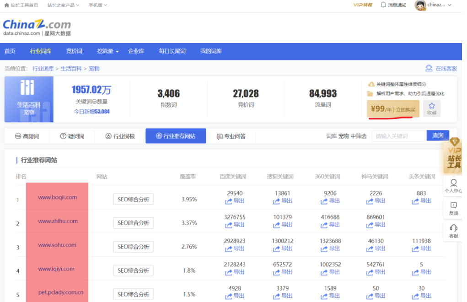Export 百度关键词 for www.boqii.com
The image size is (467, 302).
[235, 201]
